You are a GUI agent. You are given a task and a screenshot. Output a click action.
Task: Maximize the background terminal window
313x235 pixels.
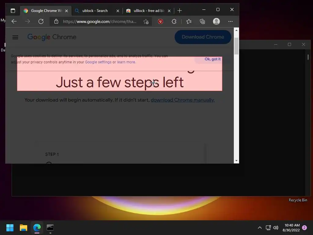(289, 44)
